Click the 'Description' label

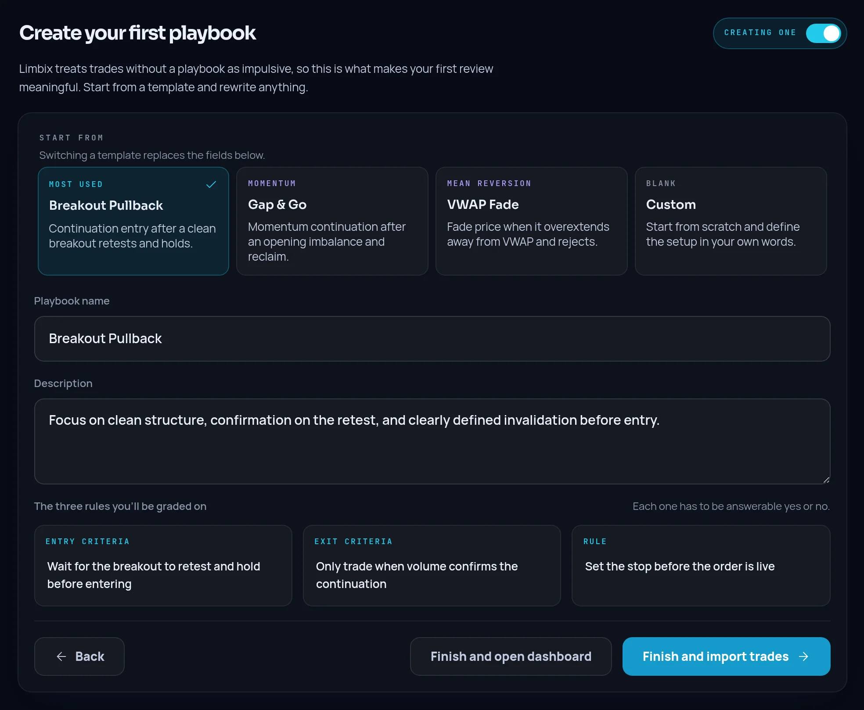[x=63, y=384]
